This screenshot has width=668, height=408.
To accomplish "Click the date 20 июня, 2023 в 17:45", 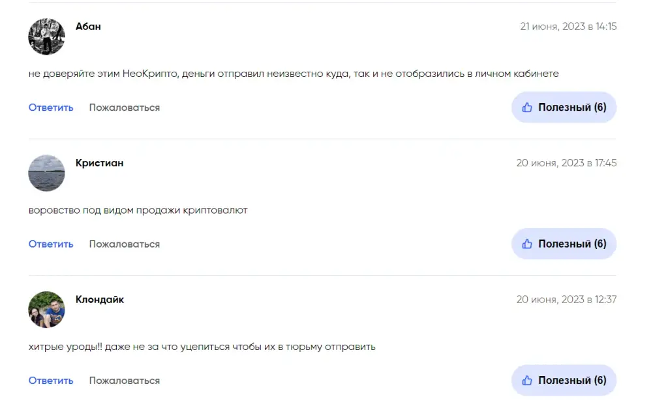I will [567, 163].
